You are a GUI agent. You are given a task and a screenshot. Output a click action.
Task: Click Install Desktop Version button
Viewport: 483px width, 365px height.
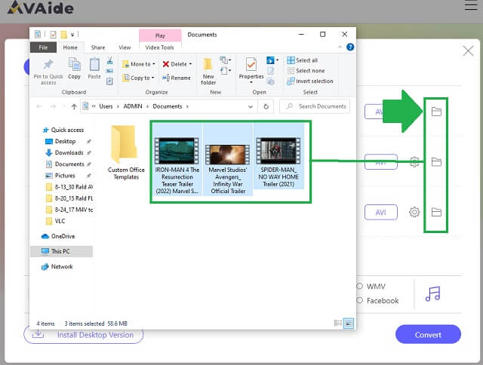[x=84, y=335]
